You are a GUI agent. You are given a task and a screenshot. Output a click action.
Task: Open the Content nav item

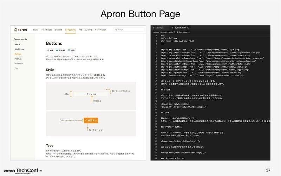coord(58,30)
